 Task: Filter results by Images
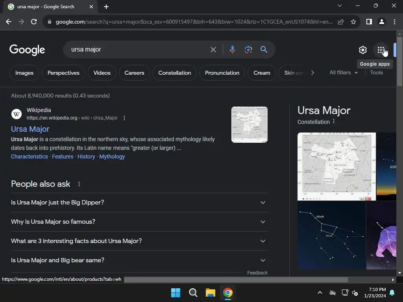click(x=24, y=73)
